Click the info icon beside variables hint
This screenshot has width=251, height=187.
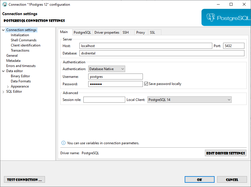click(63, 143)
